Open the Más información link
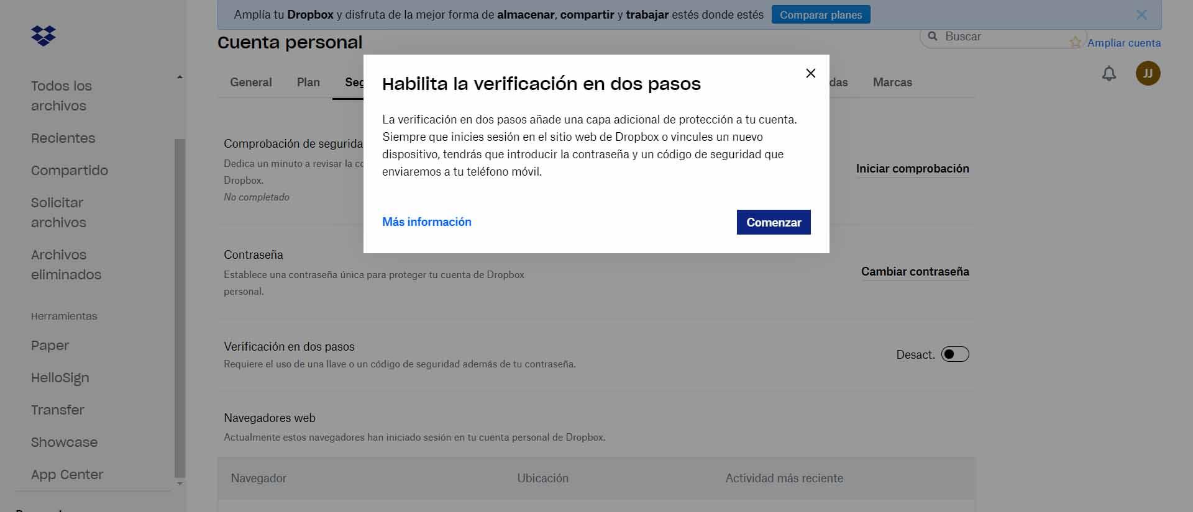This screenshot has width=1193, height=512. tap(427, 222)
